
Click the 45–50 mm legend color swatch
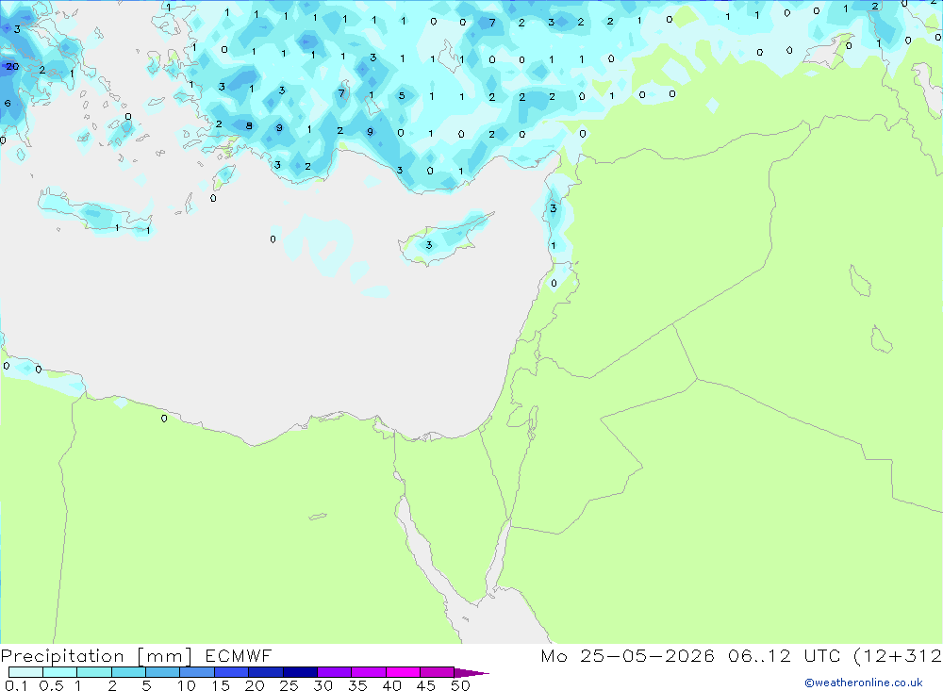[438, 672]
